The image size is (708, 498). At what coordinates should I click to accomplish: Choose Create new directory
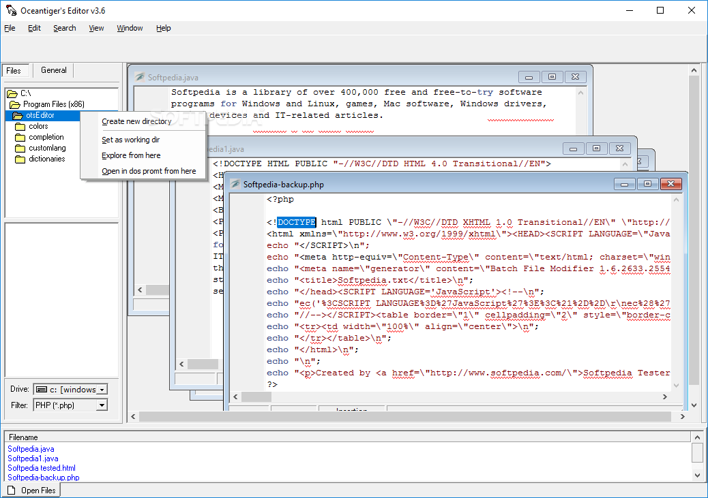pos(136,121)
